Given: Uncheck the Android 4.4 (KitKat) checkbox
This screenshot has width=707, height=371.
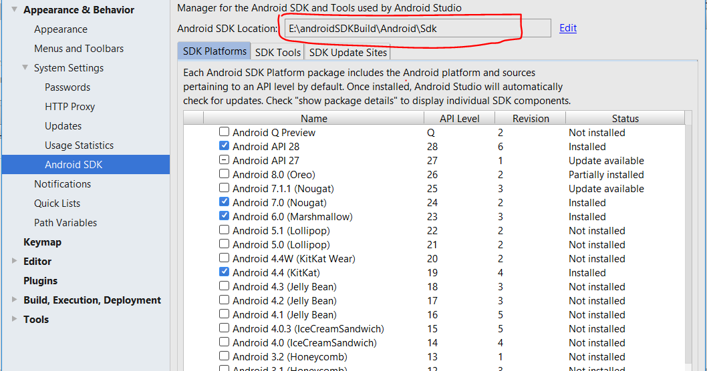Looking at the screenshot, I should [x=224, y=272].
